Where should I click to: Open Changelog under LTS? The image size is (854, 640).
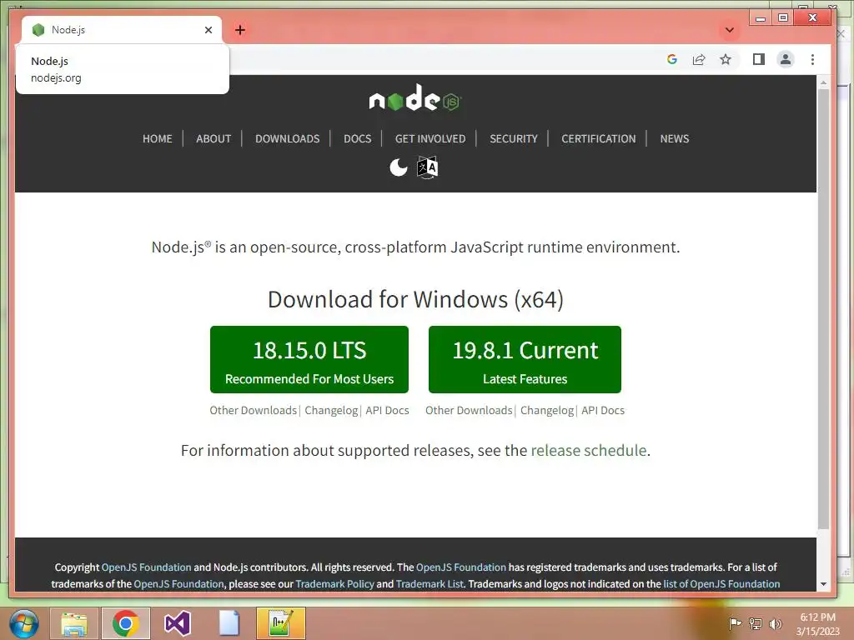click(x=331, y=410)
